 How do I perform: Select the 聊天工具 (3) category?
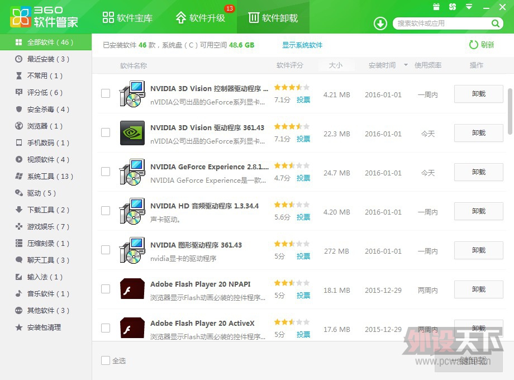pyautogui.click(x=46, y=260)
